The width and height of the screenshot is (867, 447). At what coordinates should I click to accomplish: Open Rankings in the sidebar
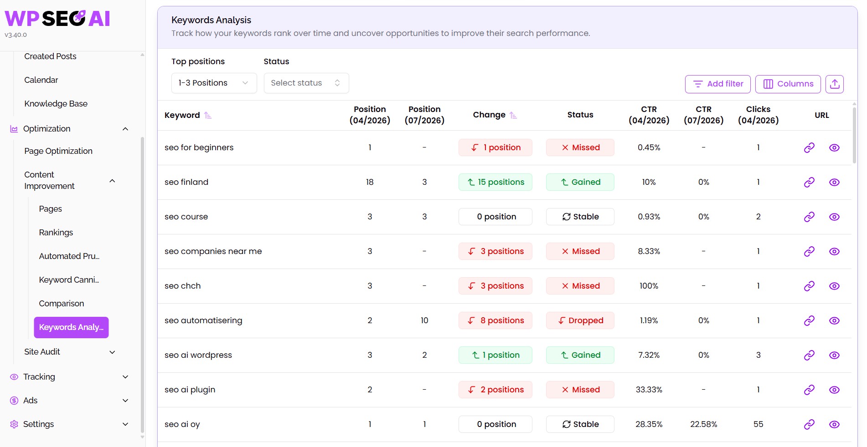pos(56,233)
